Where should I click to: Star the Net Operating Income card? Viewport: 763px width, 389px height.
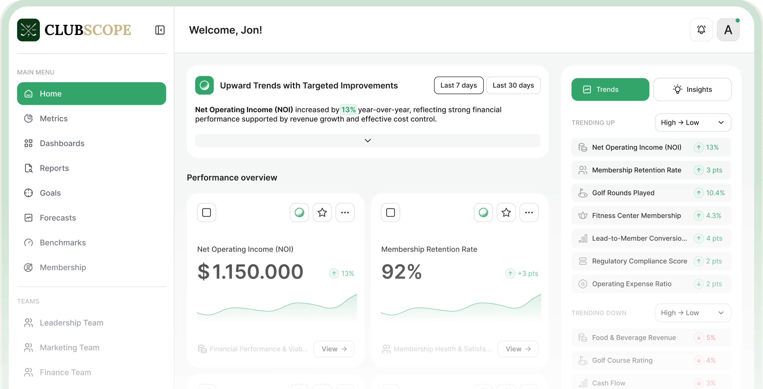[x=322, y=212]
